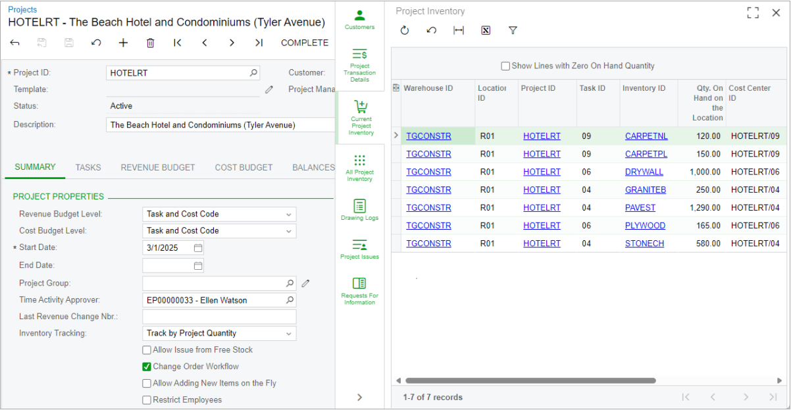Viewport: 791px width, 410px height.
Task: Refresh the Project Inventory grid
Action: click(405, 30)
